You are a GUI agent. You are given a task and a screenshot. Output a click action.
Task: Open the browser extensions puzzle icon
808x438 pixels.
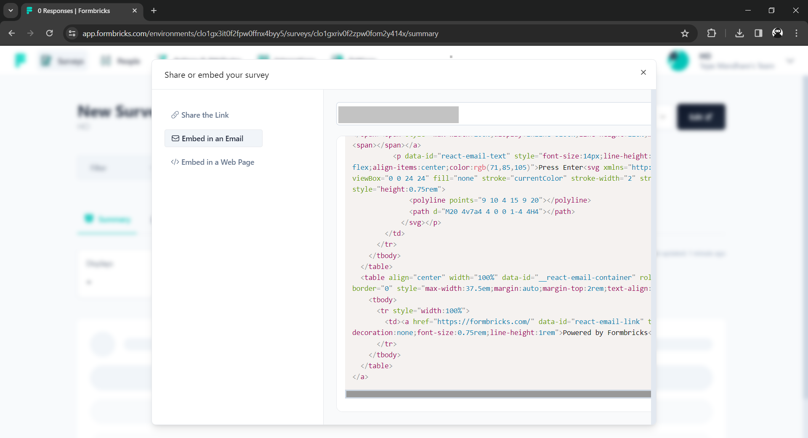(712, 33)
